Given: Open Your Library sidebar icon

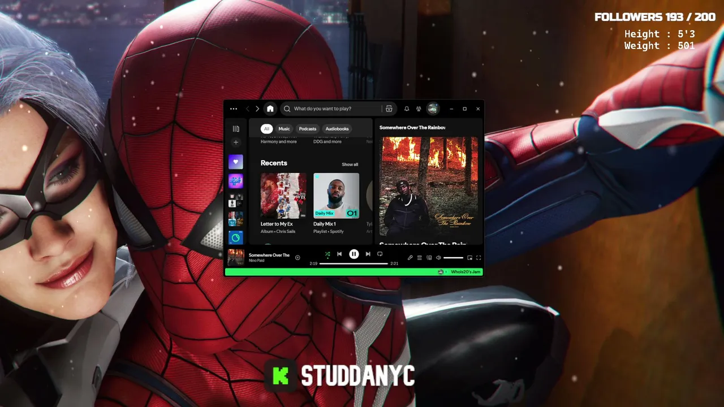Looking at the screenshot, I should [x=236, y=129].
